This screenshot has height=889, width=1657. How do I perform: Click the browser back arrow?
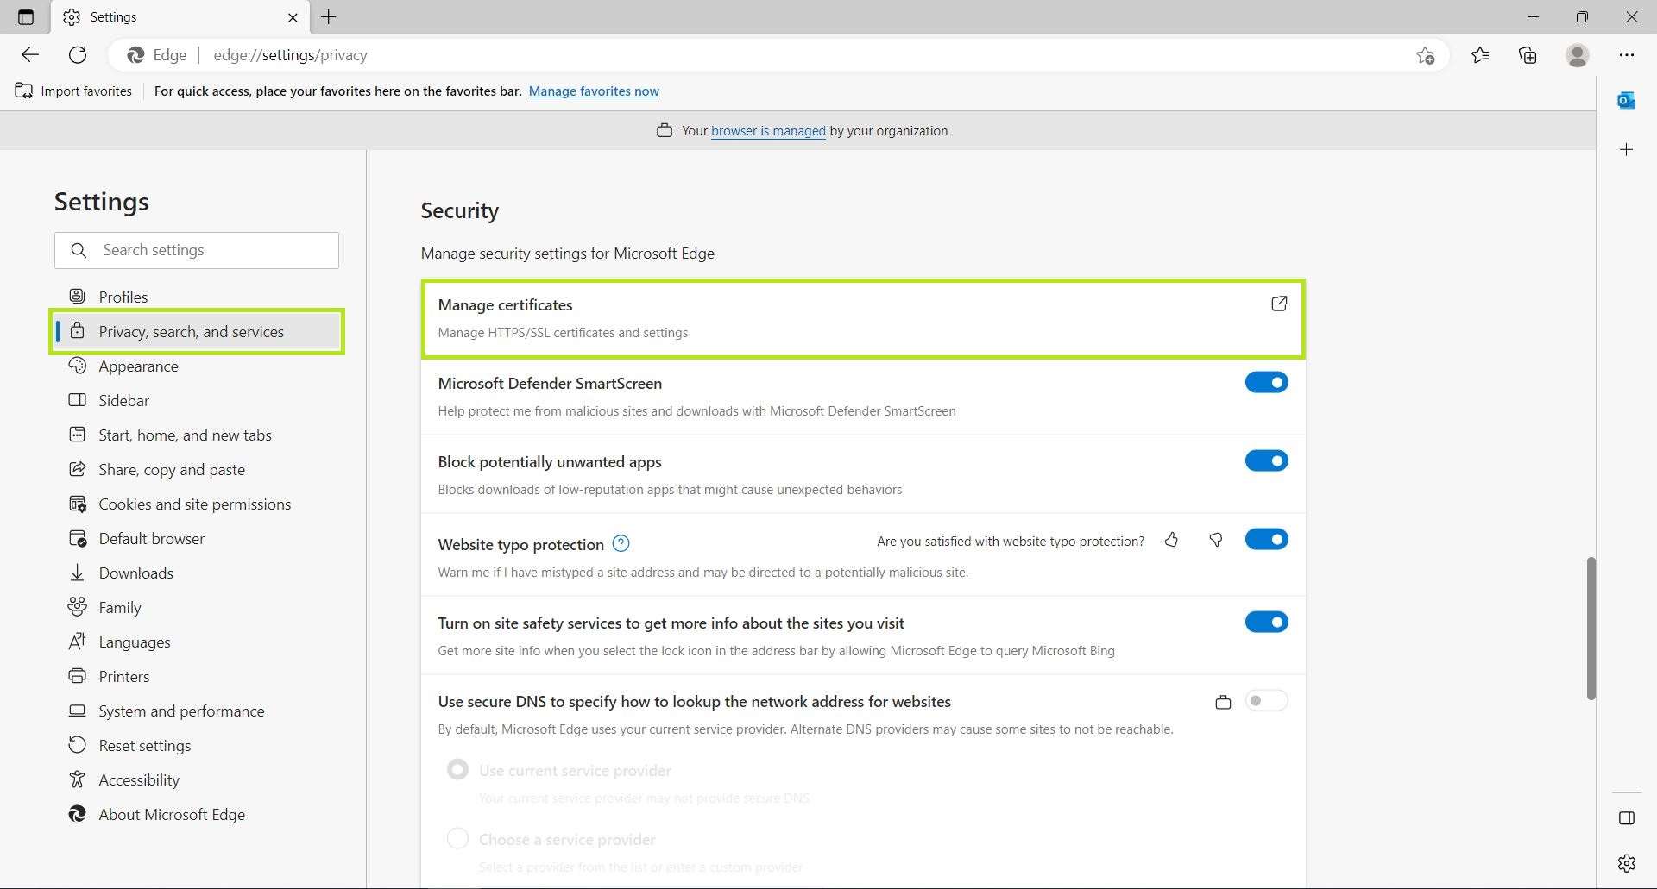tap(30, 55)
